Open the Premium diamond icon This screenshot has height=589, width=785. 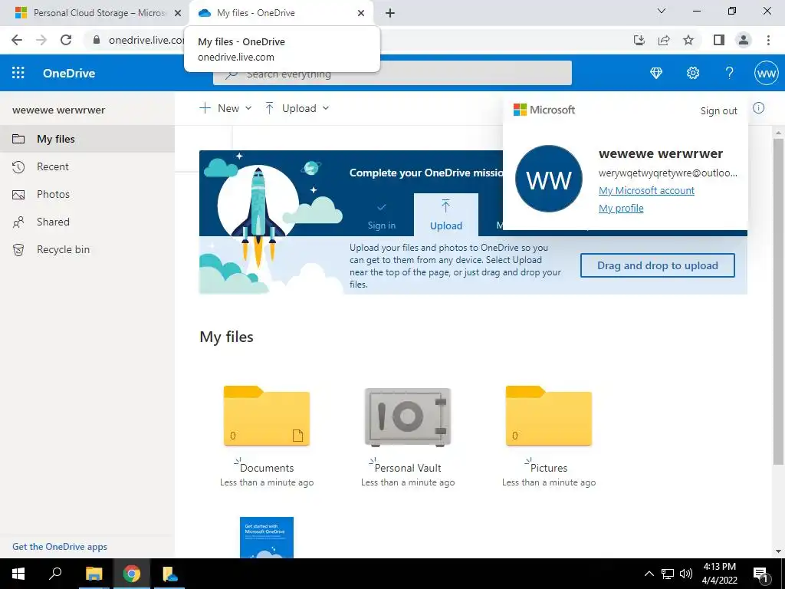pyautogui.click(x=656, y=73)
